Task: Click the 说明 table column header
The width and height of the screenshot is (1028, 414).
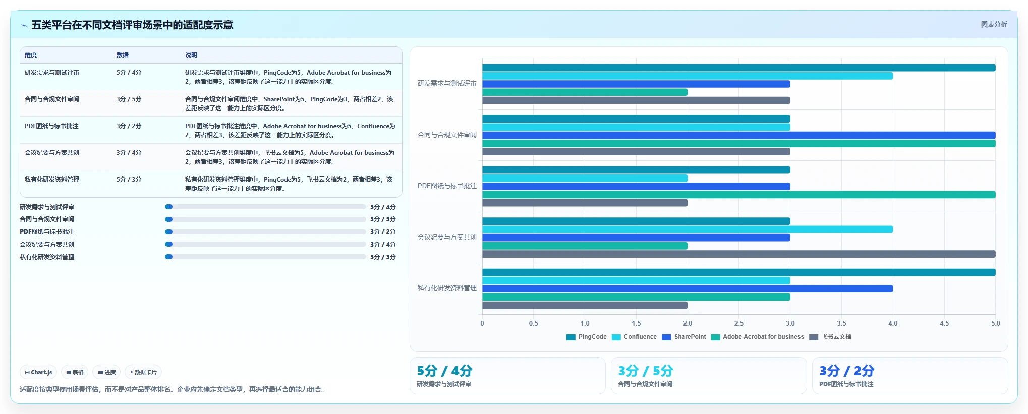Action: tap(191, 55)
